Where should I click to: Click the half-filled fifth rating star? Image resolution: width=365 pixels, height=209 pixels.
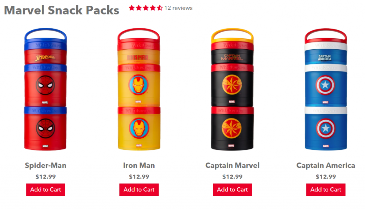pos(160,8)
